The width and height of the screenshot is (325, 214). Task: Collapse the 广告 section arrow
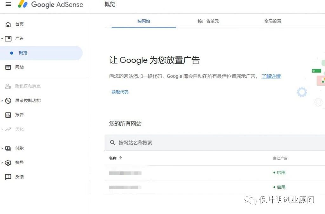pos(2,39)
